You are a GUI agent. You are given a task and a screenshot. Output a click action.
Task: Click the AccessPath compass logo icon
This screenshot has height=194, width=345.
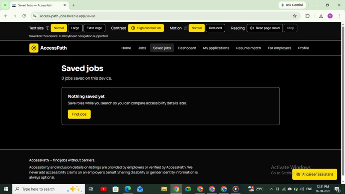(x=34, y=48)
